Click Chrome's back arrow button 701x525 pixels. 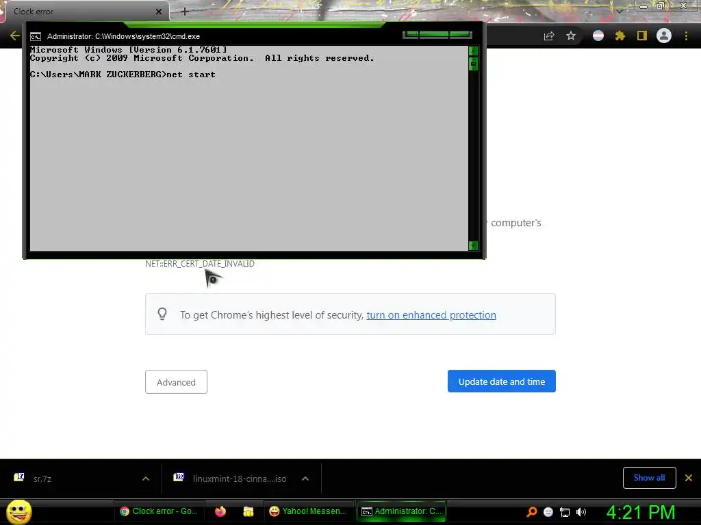click(x=15, y=36)
